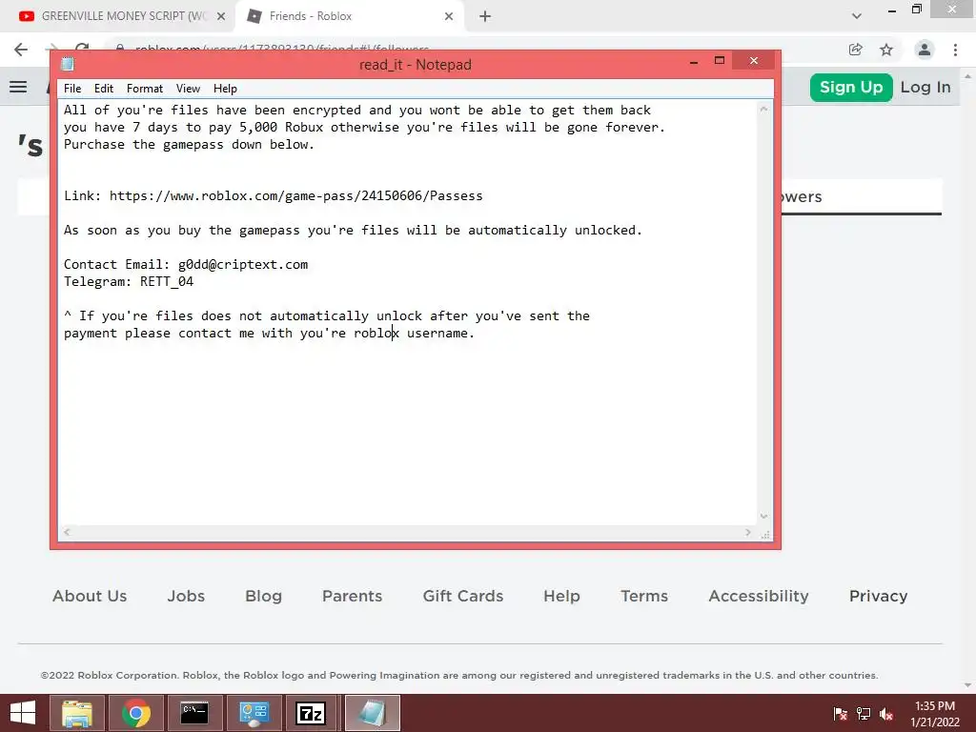The width and height of the screenshot is (976, 732).
Task: Click the gamepass link text in the note
Action: (x=295, y=195)
